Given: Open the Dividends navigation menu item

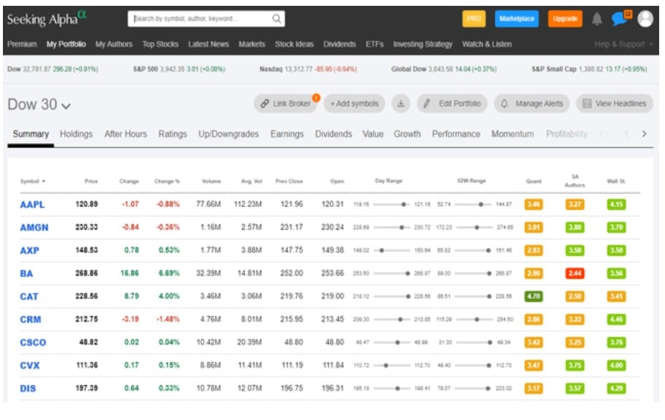Looking at the screenshot, I should [339, 44].
